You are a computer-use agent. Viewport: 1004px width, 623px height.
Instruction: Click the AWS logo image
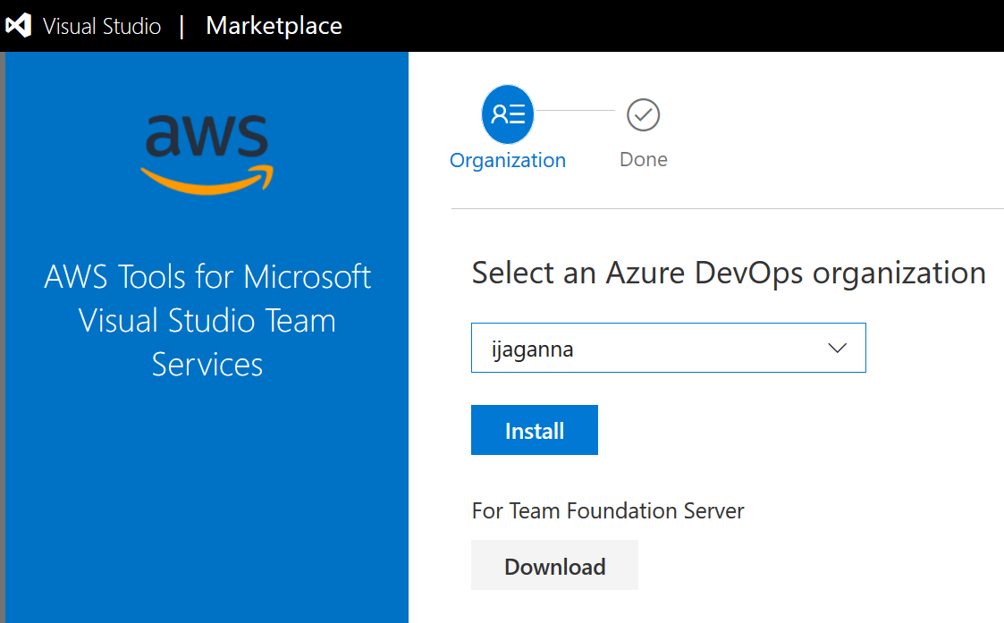(207, 155)
